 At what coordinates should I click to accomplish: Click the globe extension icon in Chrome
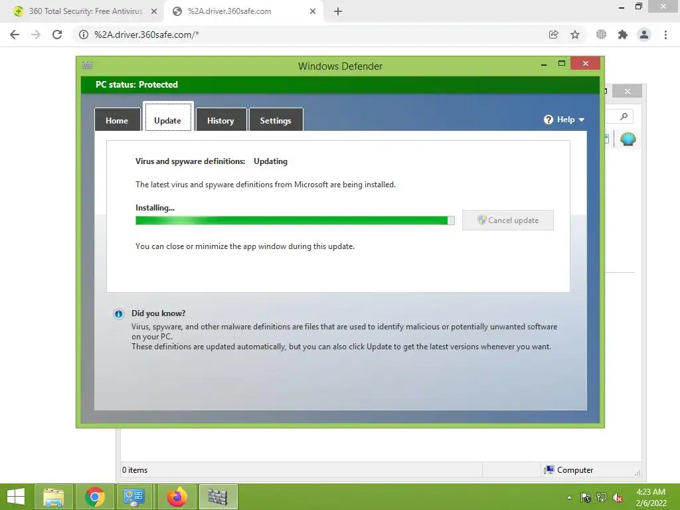(x=601, y=35)
